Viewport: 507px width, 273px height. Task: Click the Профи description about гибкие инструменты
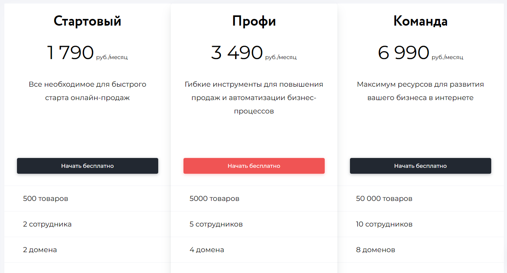point(254,98)
